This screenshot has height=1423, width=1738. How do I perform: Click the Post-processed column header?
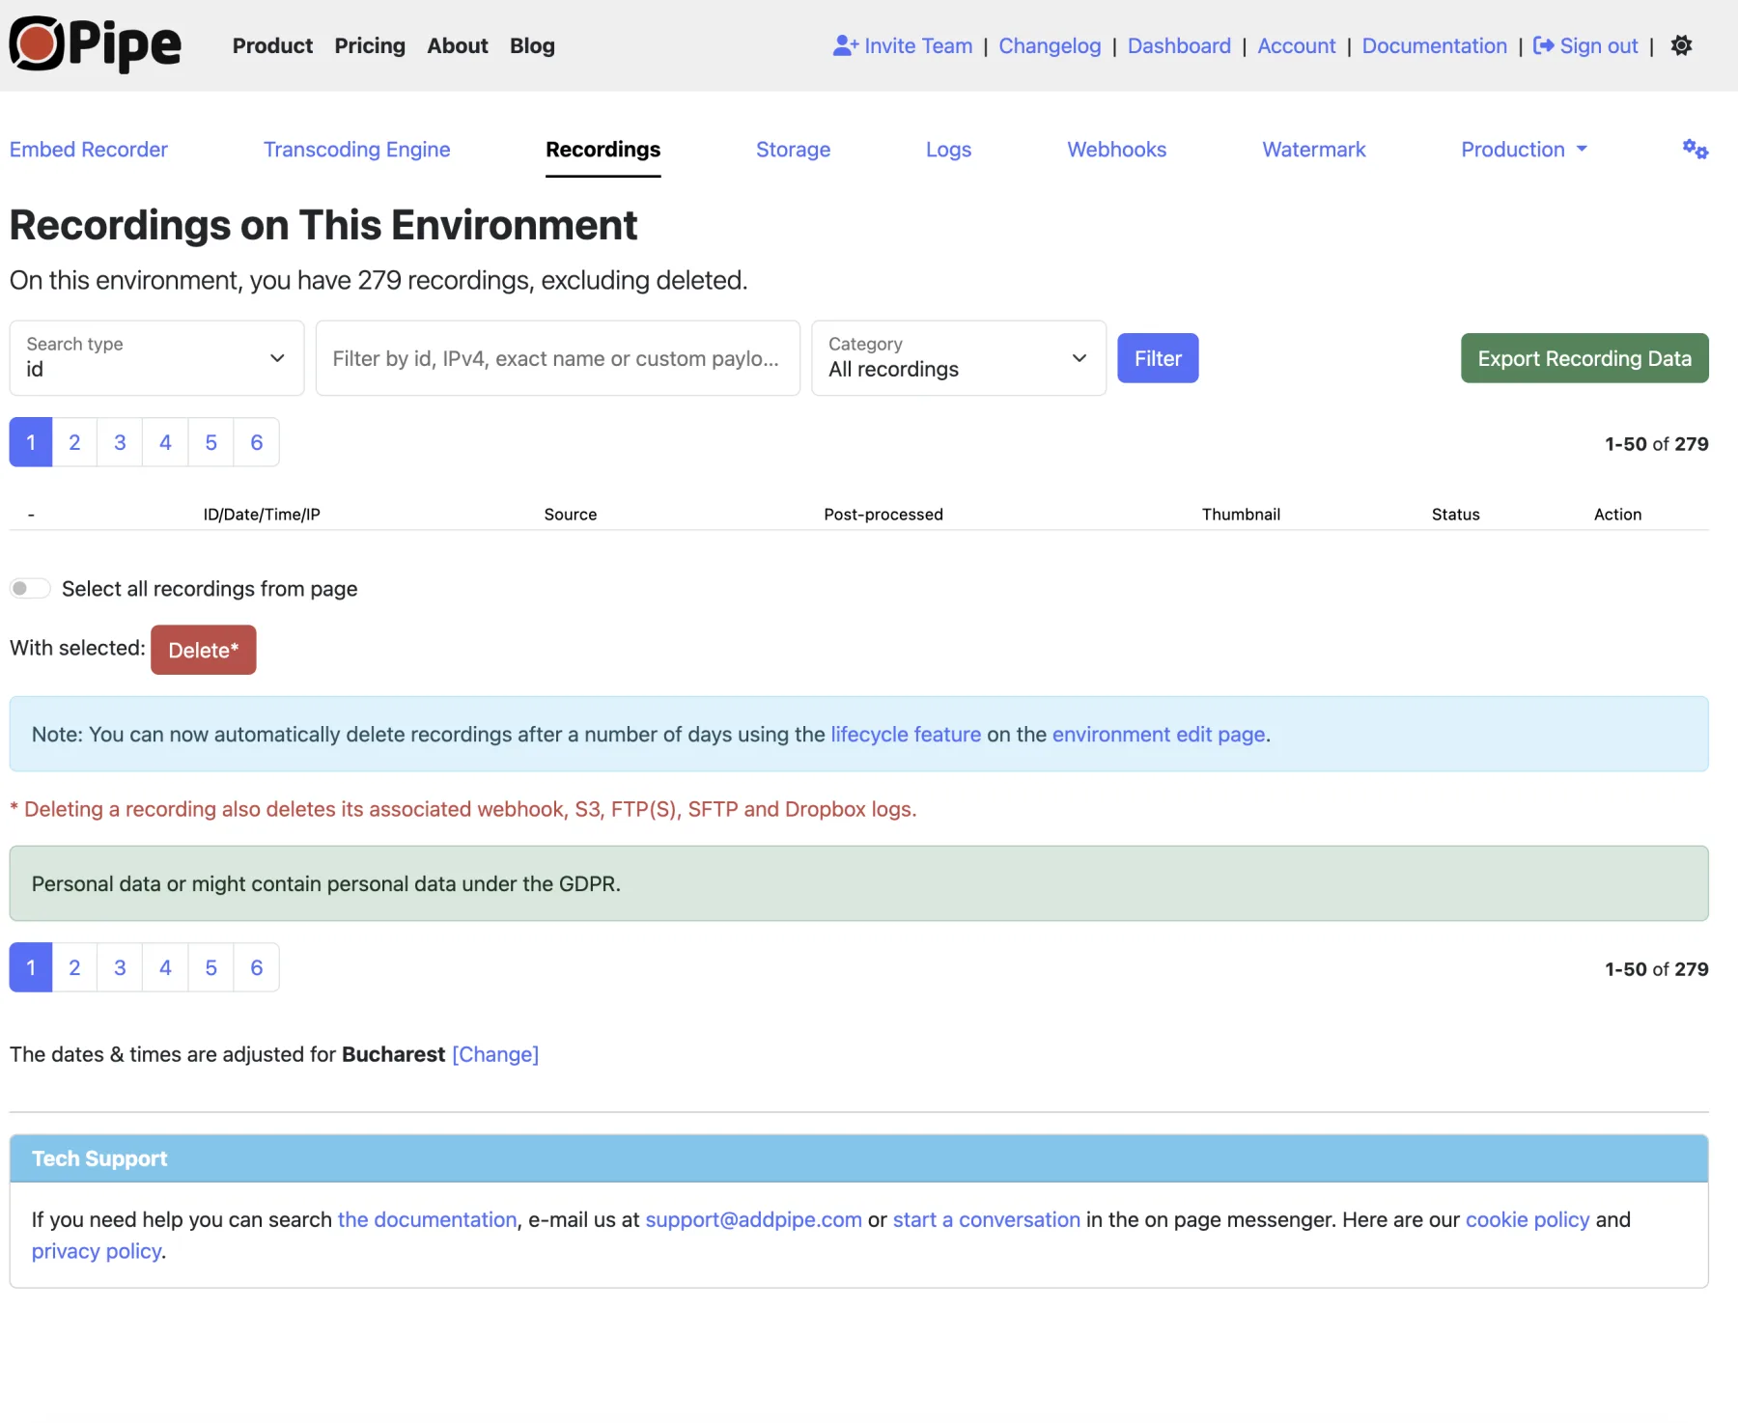(883, 515)
